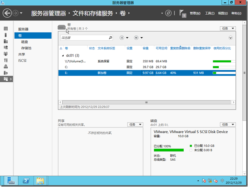Collapse the dc01 (3) group
Image resolution: width=248 pixels, height=187 pixels.
(x=63, y=56)
